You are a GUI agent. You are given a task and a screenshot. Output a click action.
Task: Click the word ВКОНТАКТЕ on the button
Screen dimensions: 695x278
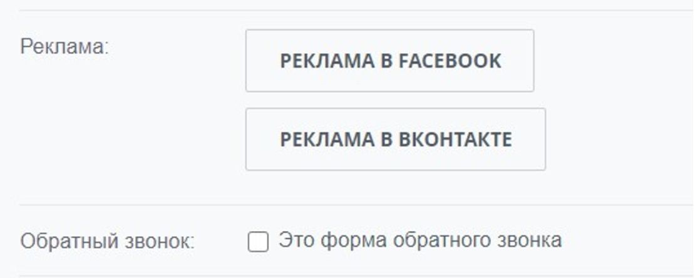pyautogui.click(x=455, y=139)
